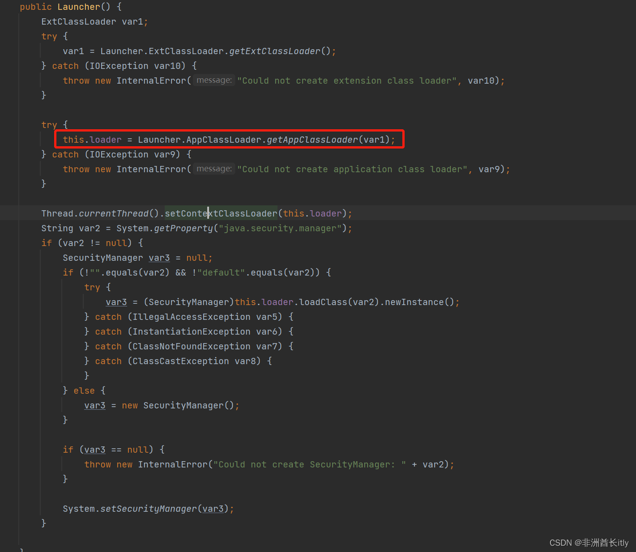Click the 'else' keyword
The height and width of the screenshot is (552, 636).
pyautogui.click(x=84, y=391)
